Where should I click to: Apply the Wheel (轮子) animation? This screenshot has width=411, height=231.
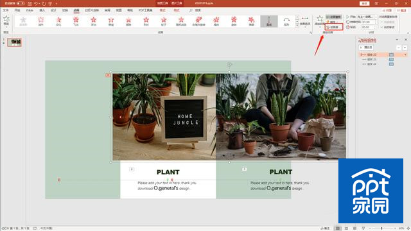point(164,21)
